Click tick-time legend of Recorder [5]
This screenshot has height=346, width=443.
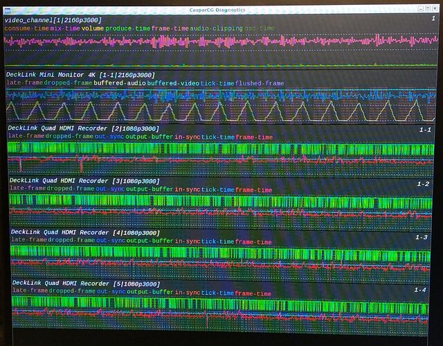217,293
